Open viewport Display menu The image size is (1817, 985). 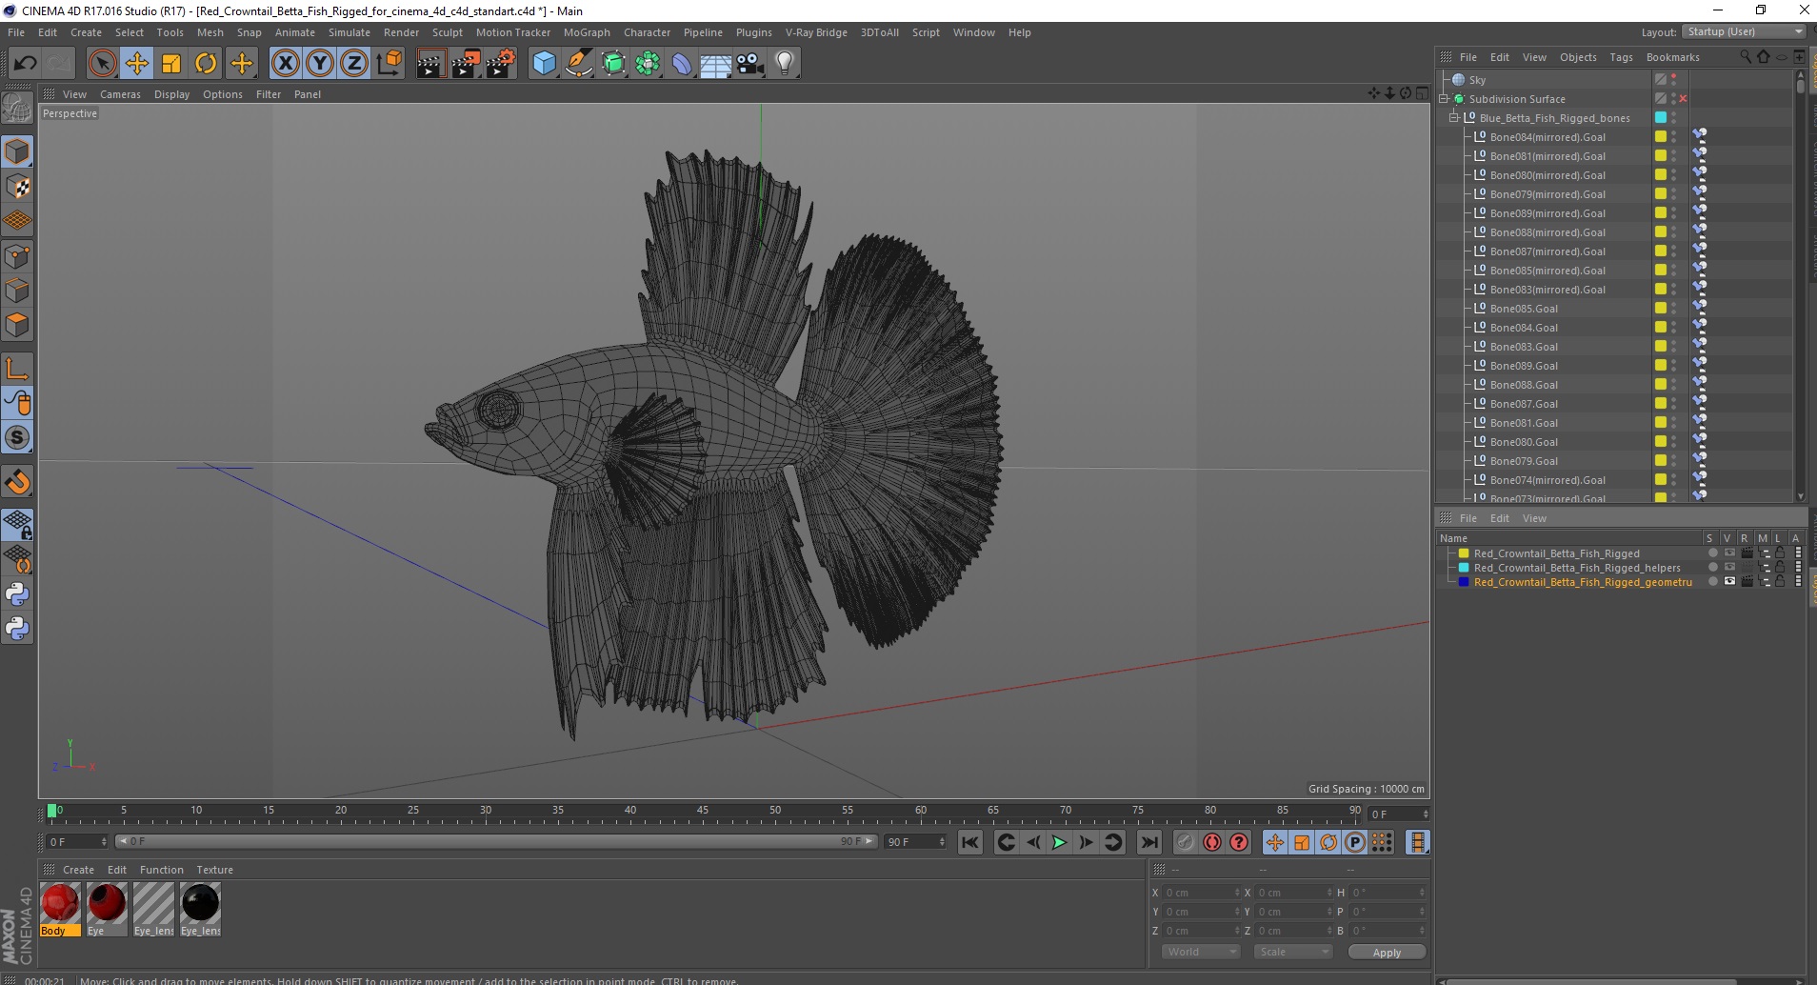click(x=171, y=94)
